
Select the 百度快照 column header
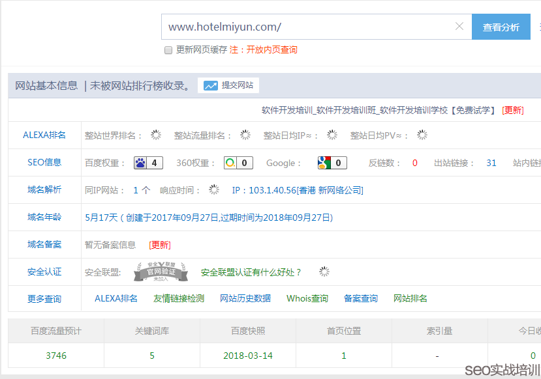click(x=248, y=331)
